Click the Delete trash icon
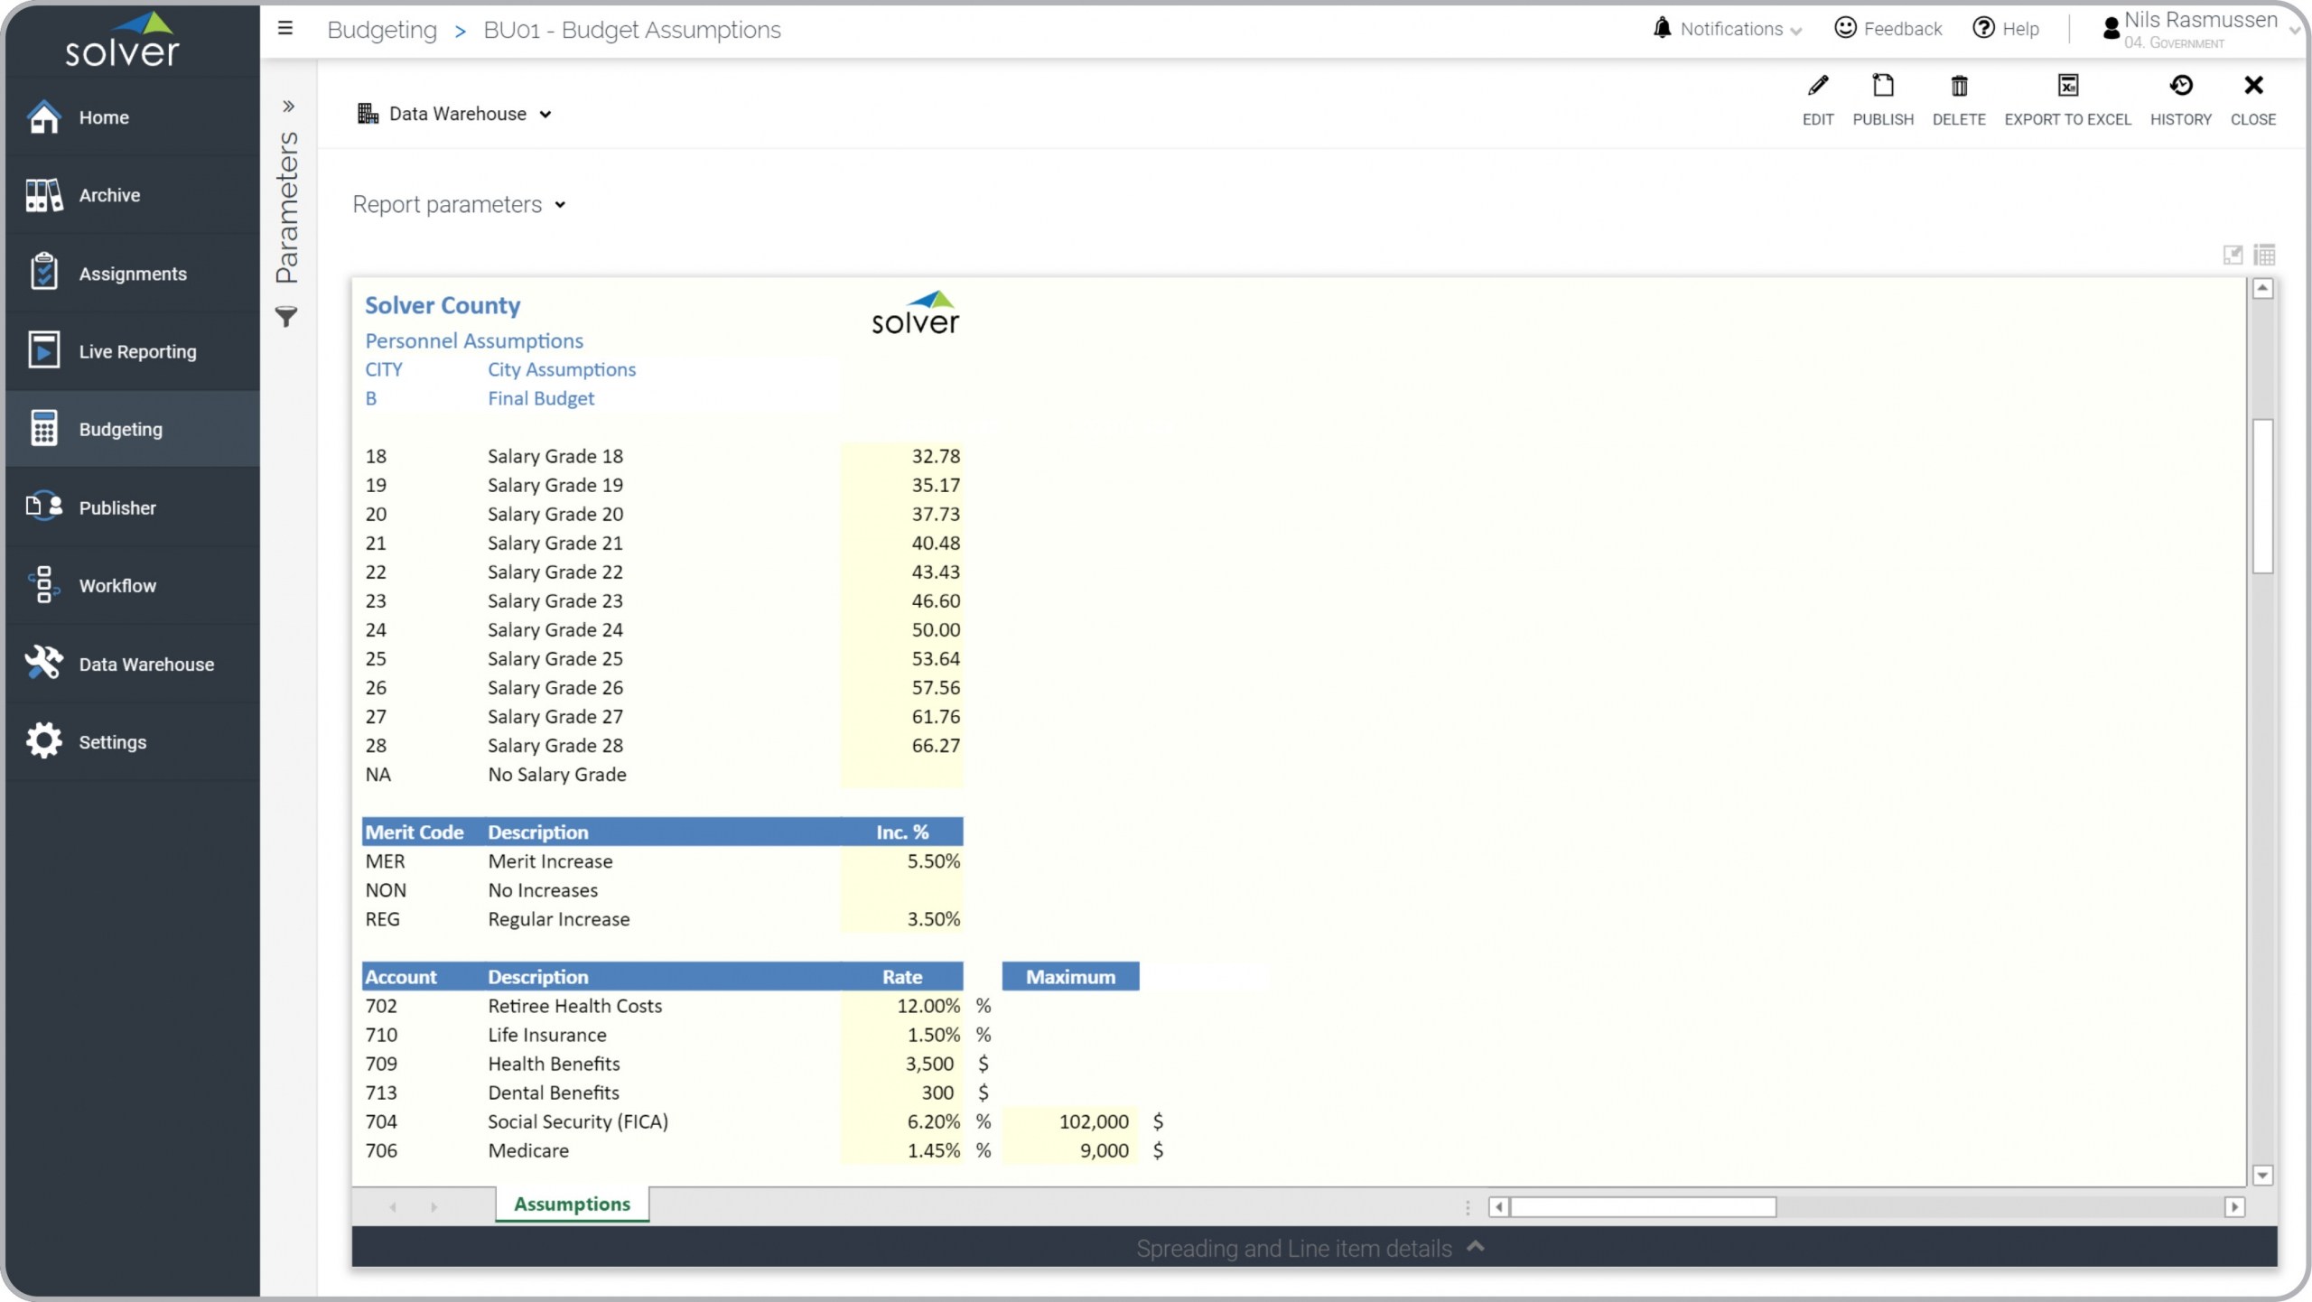Image resolution: width=2312 pixels, height=1302 pixels. (x=1958, y=87)
